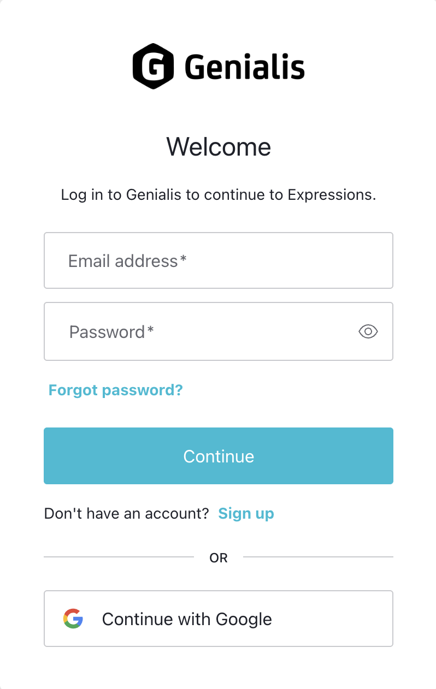Click the Genialis hexagon logo icon
The image size is (436, 689).
tap(153, 66)
